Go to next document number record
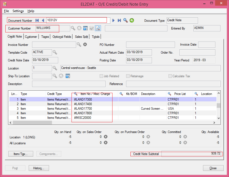The image size is (229, 177). [x=113, y=20]
